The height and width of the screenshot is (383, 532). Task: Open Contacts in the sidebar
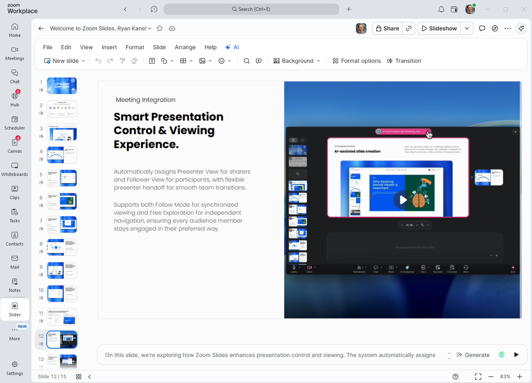(x=15, y=239)
